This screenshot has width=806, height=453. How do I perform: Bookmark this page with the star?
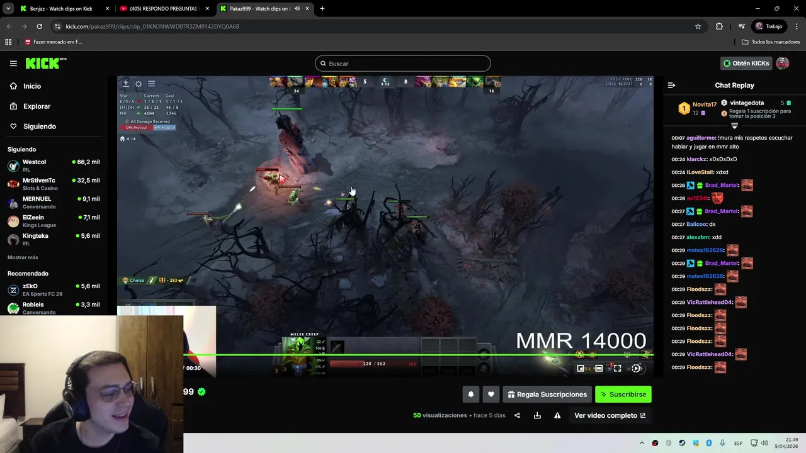(x=698, y=26)
